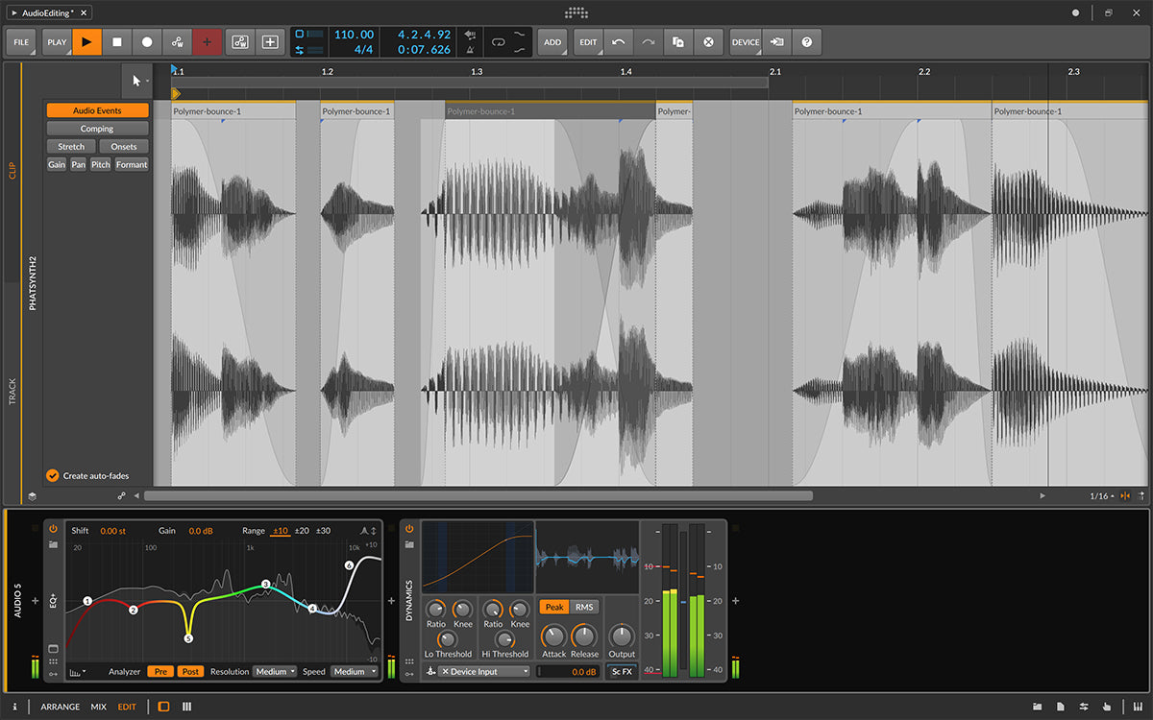Click the Undo arrow icon
This screenshot has height=720, width=1153.
click(x=619, y=42)
